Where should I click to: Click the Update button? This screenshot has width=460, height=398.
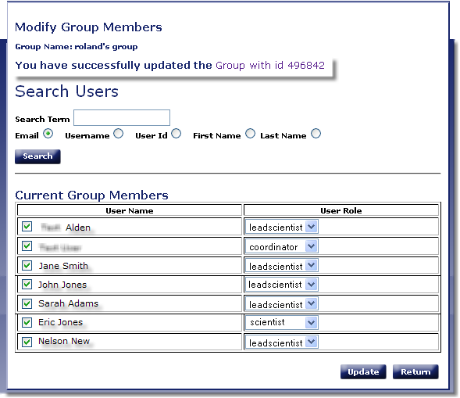pyautogui.click(x=363, y=372)
